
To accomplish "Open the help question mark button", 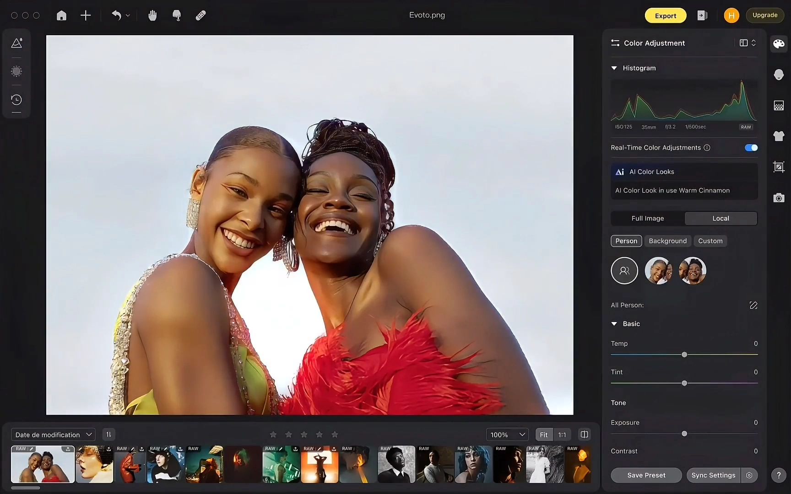I will click(779, 475).
